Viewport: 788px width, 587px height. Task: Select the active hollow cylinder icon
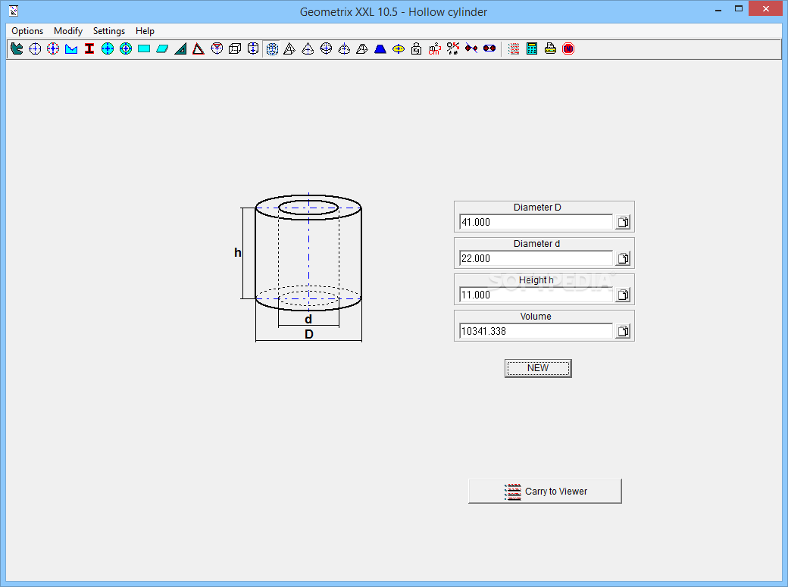pos(272,48)
